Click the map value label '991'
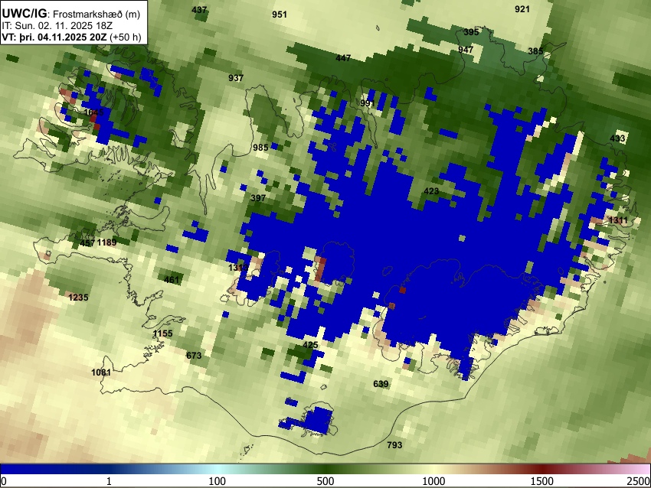This screenshot has width=651, height=488. 368,102
